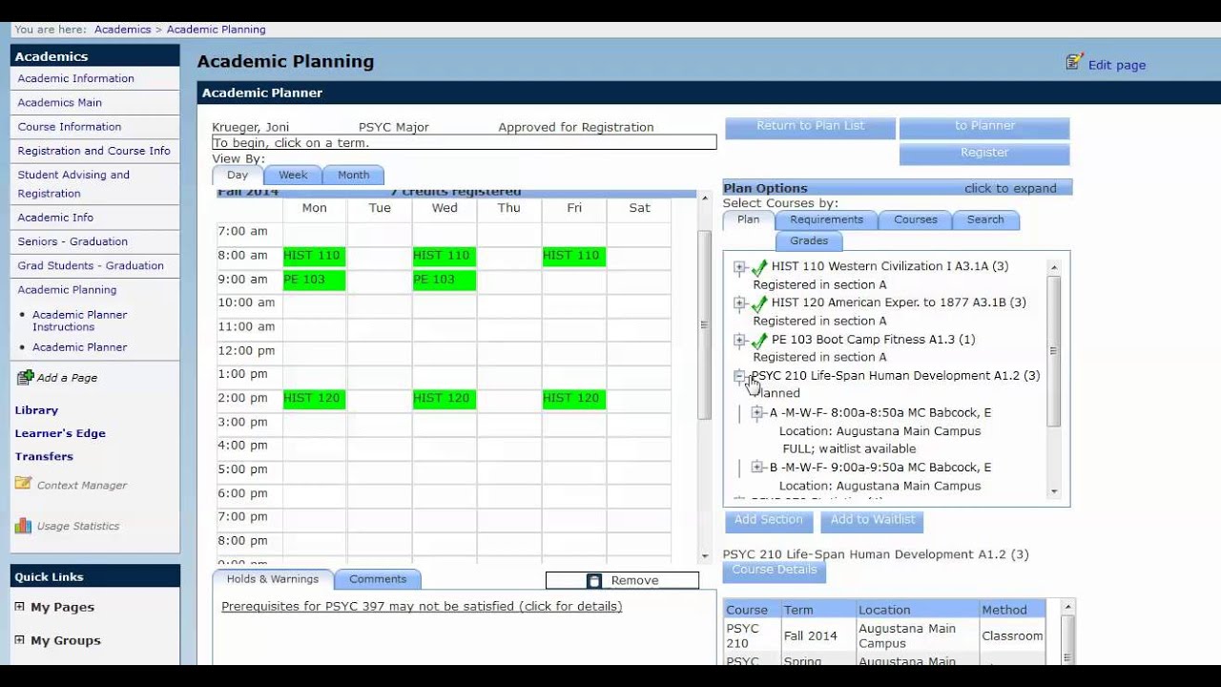This screenshot has width=1221, height=687.
Task: Click the trash icon on Remove button
Action: 594,580
